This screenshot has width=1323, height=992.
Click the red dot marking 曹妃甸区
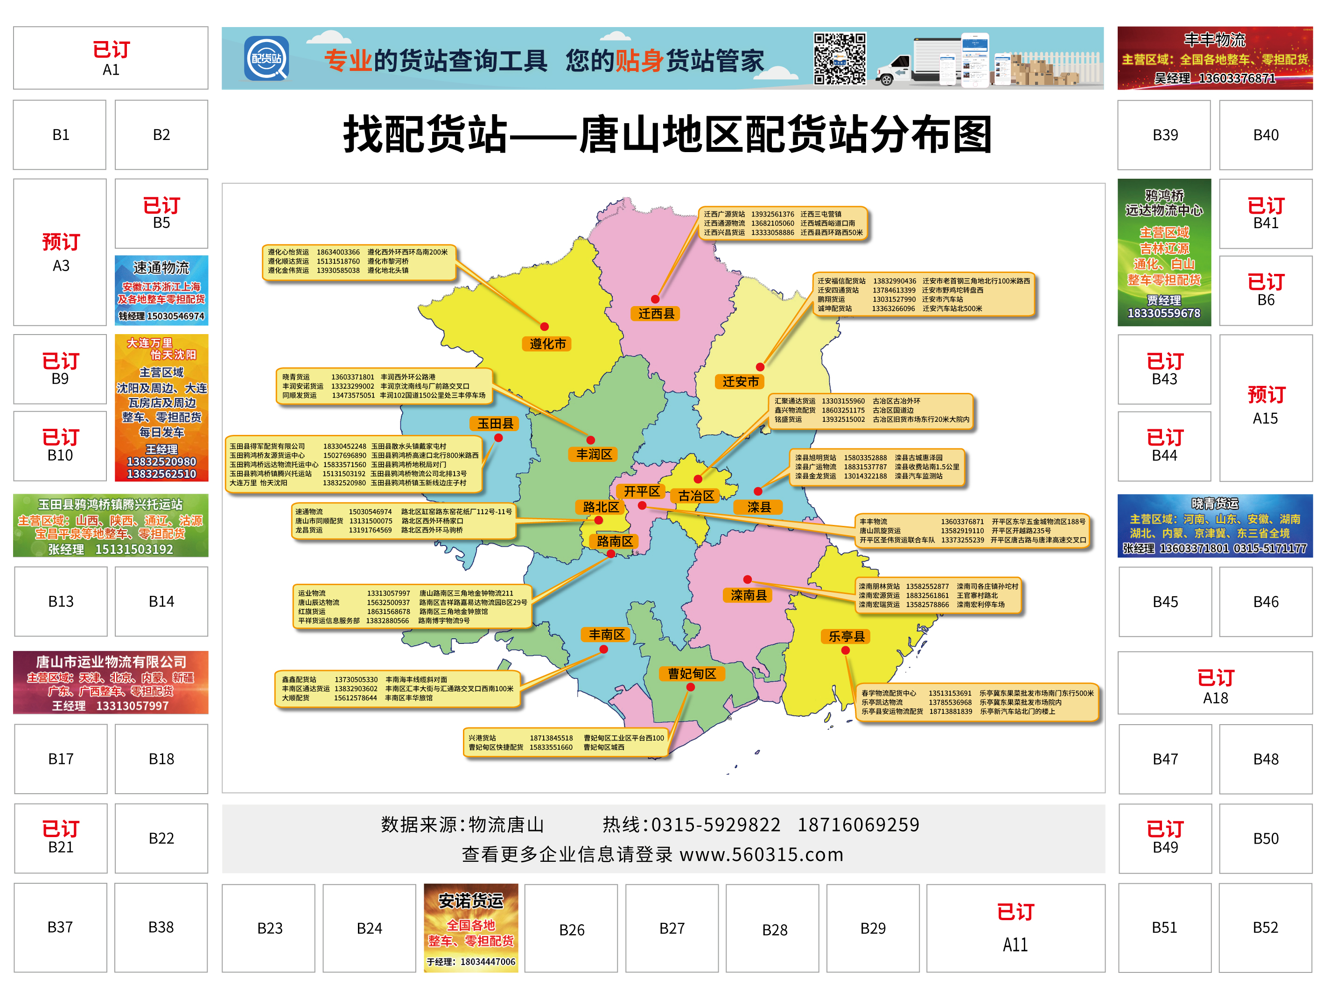click(690, 688)
